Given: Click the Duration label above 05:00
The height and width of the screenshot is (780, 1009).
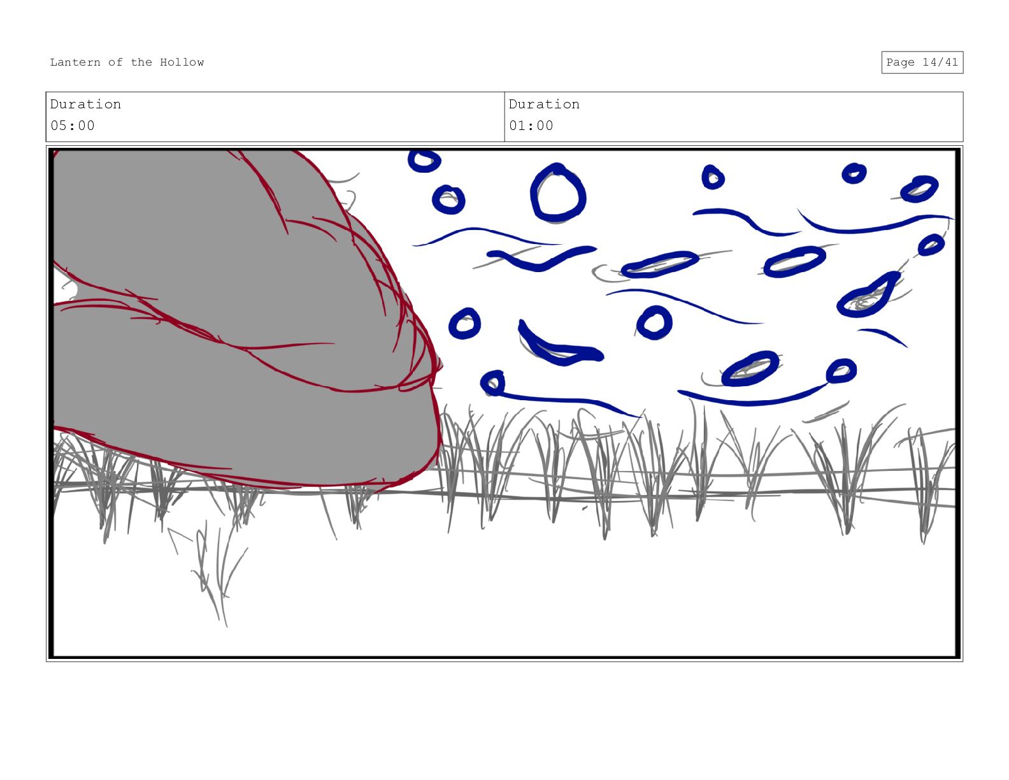Looking at the screenshot, I should click(x=85, y=104).
